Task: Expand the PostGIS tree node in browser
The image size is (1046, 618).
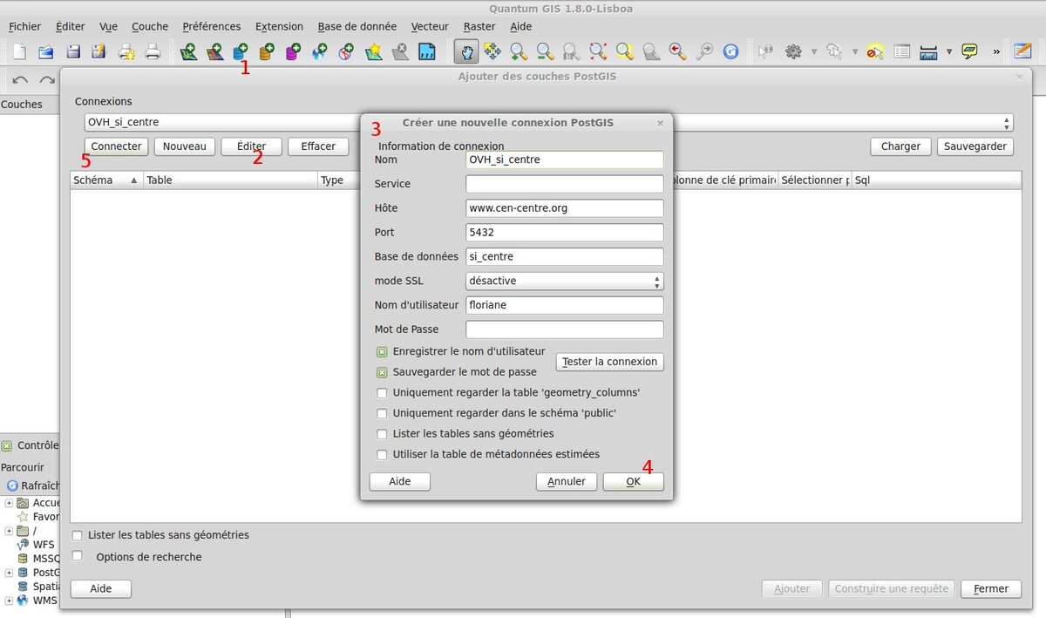Action: click(9, 573)
